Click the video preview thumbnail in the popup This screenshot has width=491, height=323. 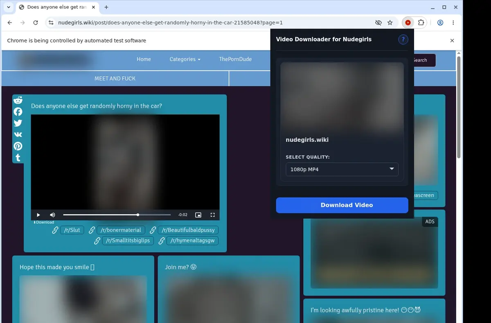click(342, 97)
